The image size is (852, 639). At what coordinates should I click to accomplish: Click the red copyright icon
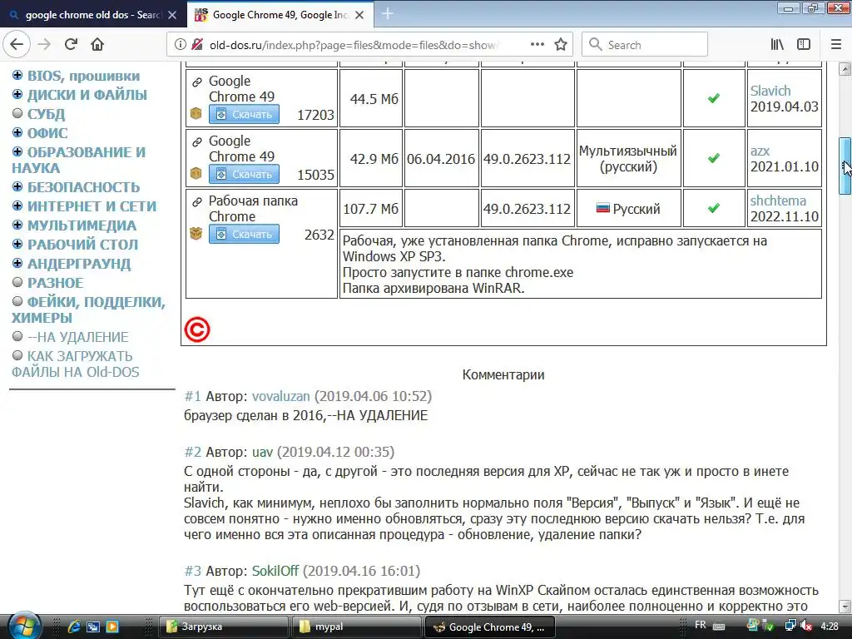[x=196, y=329]
